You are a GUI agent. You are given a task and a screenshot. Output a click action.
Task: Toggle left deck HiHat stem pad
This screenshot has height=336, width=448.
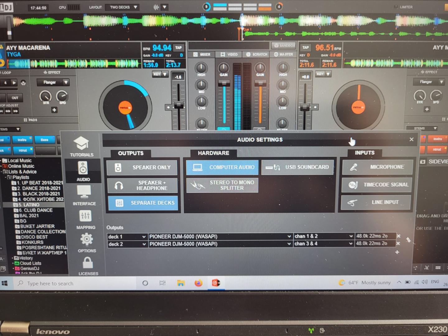23,151
